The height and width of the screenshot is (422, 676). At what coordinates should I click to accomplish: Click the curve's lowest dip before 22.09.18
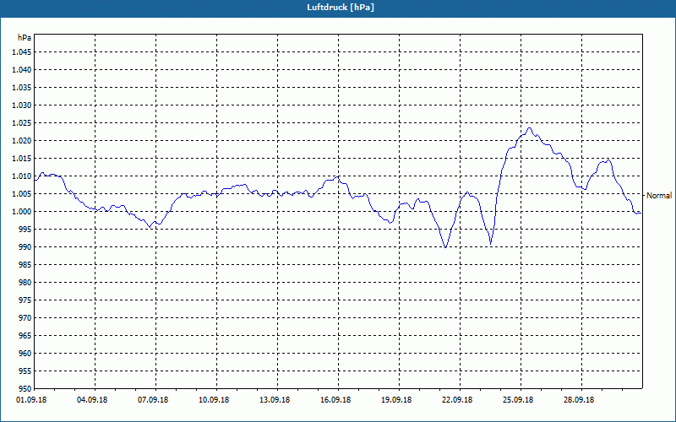(x=445, y=247)
